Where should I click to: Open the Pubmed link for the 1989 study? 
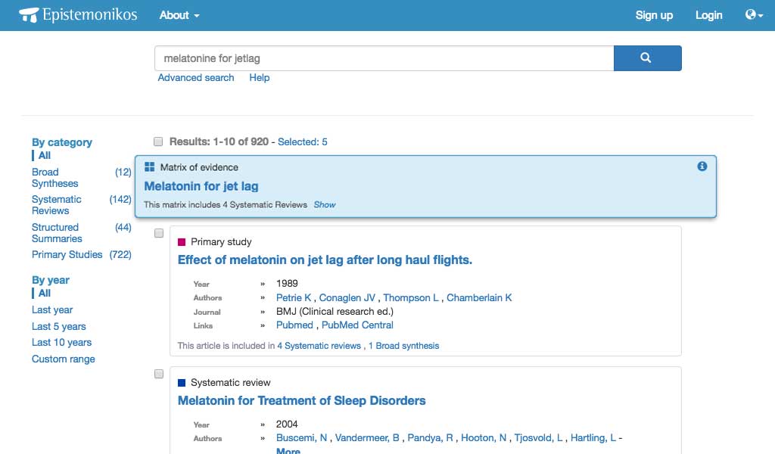coord(294,325)
